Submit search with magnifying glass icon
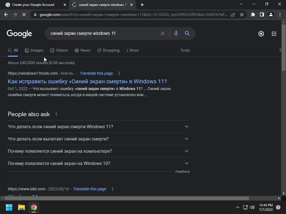The width and height of the screenshot is (286, 214). pos(187,33)
